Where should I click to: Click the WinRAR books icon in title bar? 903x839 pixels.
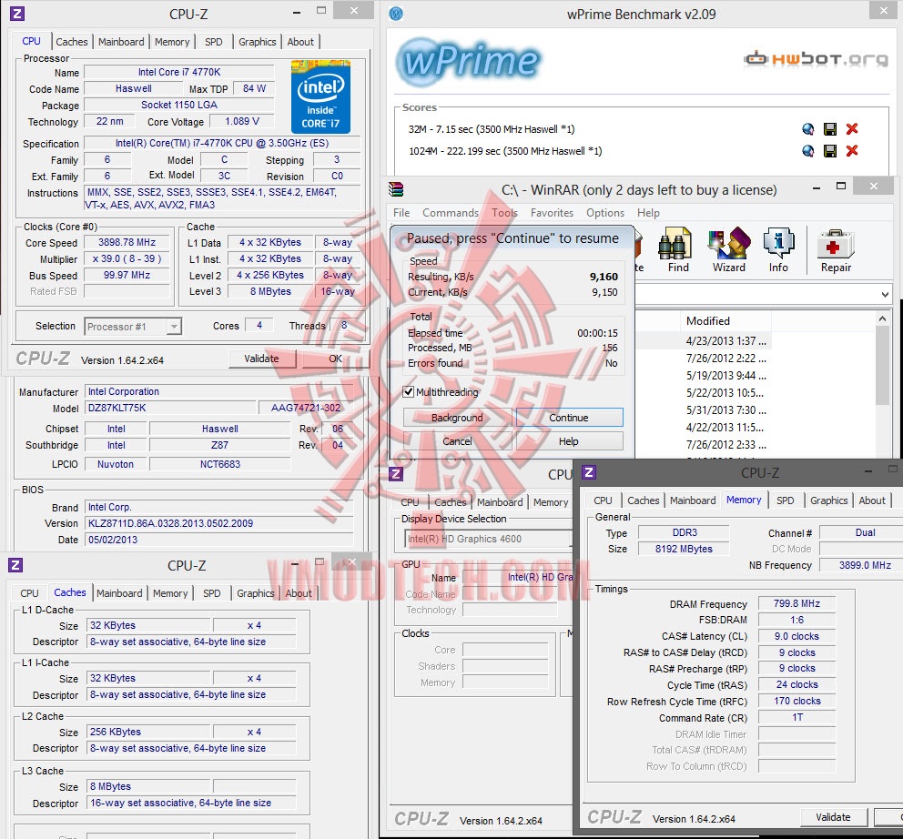396,189
